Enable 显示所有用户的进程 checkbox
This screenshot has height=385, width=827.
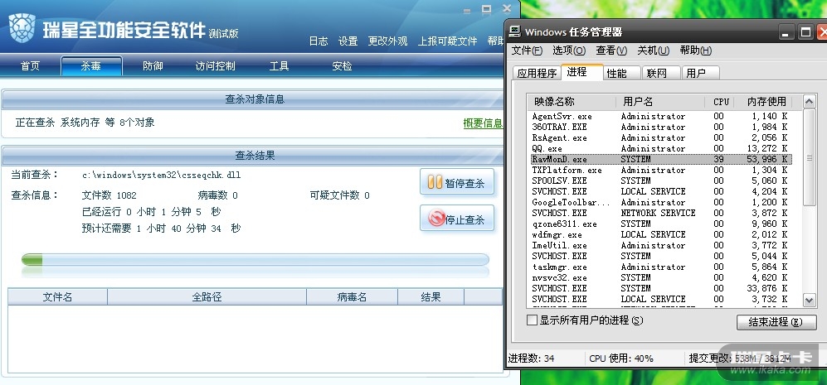[x=533, y=320]
